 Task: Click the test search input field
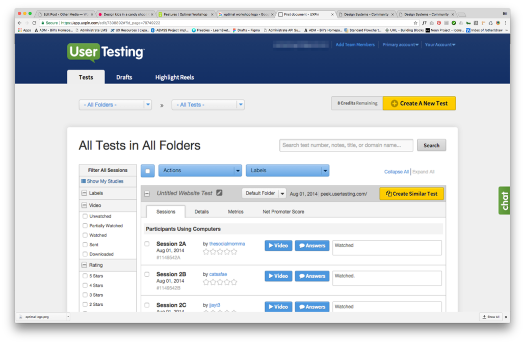(x=346, y=145)
